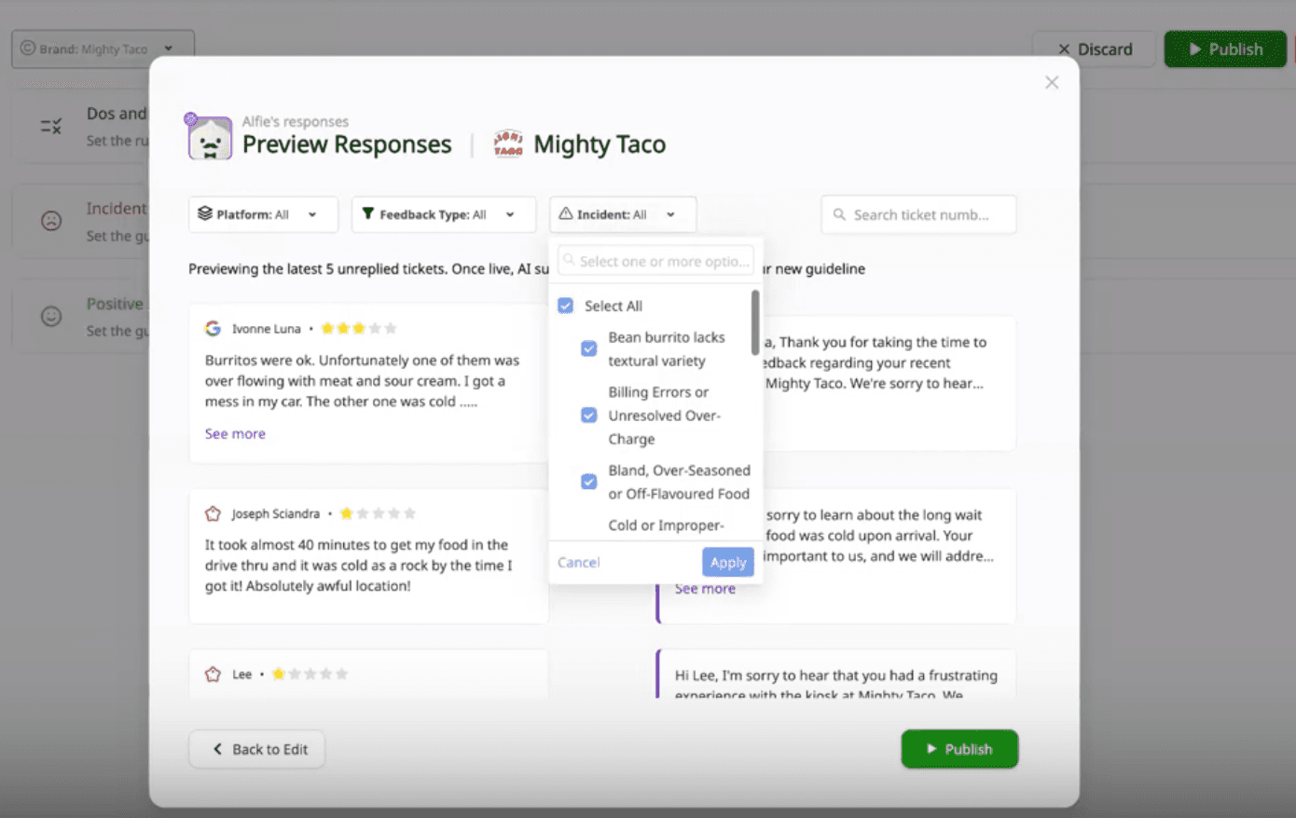Click the Dos and Don'ts icon in background page
This screenshot has width=1296, height=818.
point(51,126)
